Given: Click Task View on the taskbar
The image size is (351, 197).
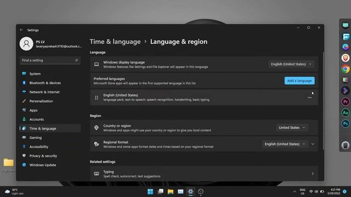Looking at the screenshot, I should click(161, 192).
